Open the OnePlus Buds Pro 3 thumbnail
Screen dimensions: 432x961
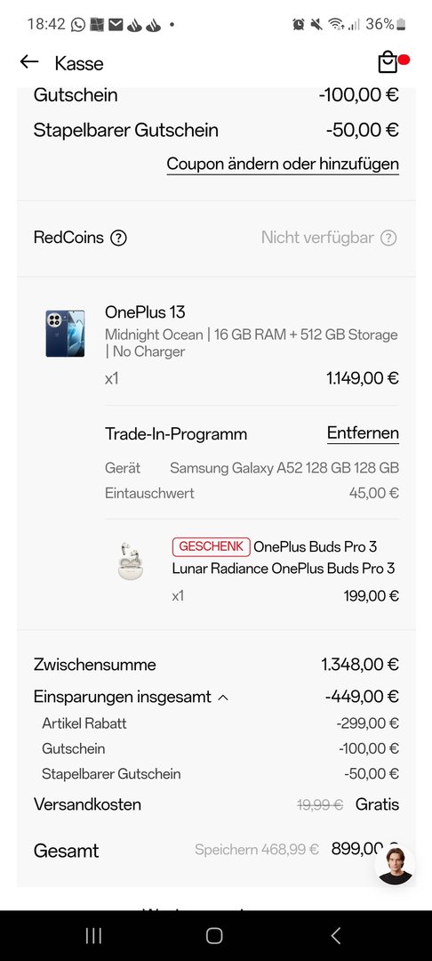pyautogui.click(x=131, y=561)
